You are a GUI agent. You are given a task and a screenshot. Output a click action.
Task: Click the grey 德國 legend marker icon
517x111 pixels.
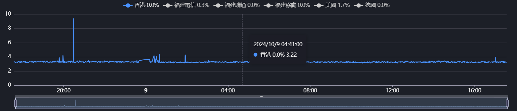(359, 5)
